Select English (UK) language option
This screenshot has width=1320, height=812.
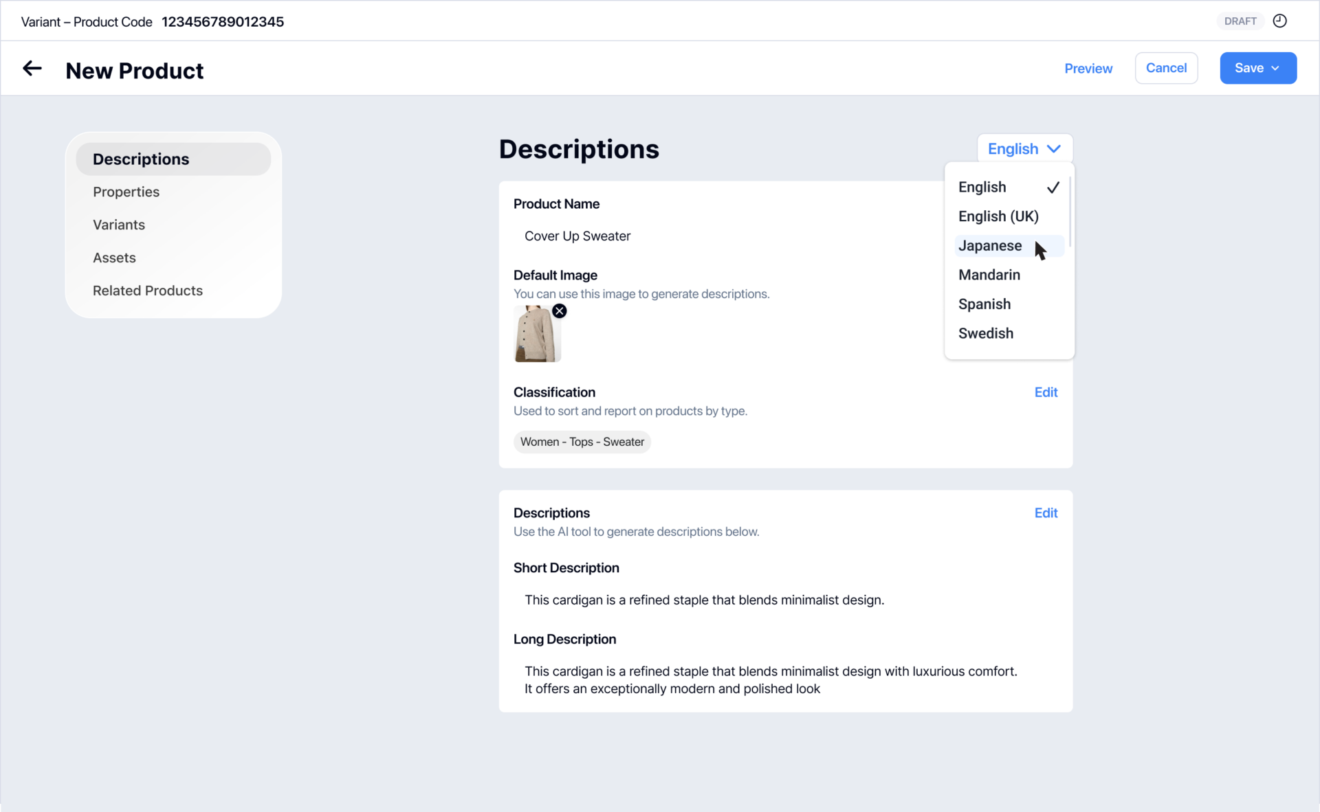tap(998, 216)
